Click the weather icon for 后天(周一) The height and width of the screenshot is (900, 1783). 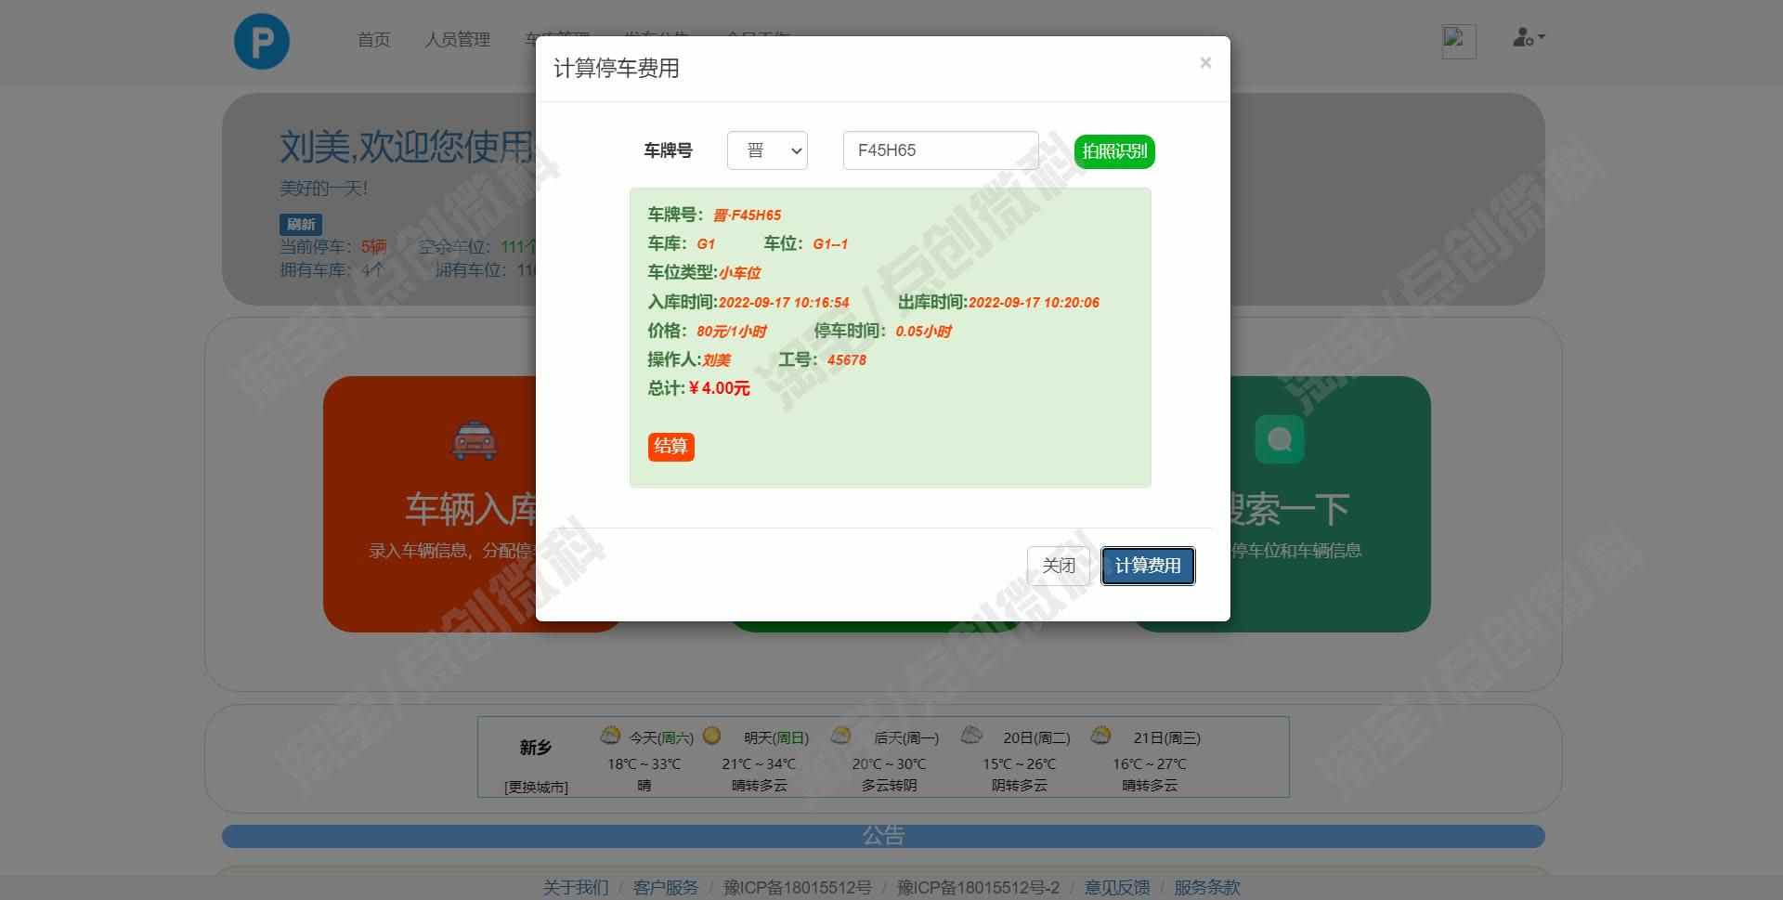tap(840, 736)
